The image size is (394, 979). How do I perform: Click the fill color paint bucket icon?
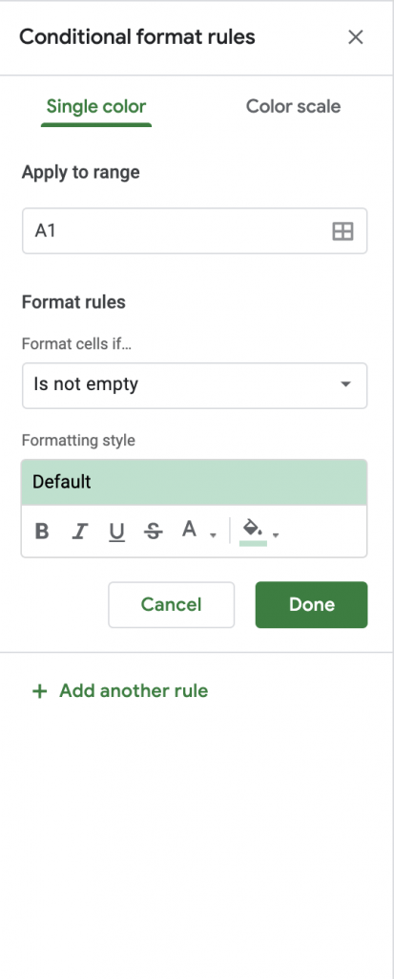click(253, 531)
